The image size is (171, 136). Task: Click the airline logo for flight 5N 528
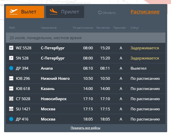tap(11, 58)
